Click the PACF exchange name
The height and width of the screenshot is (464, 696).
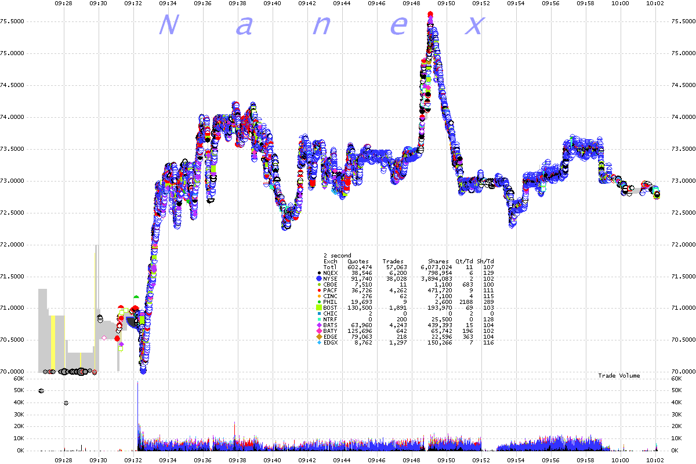coord(330,291)
